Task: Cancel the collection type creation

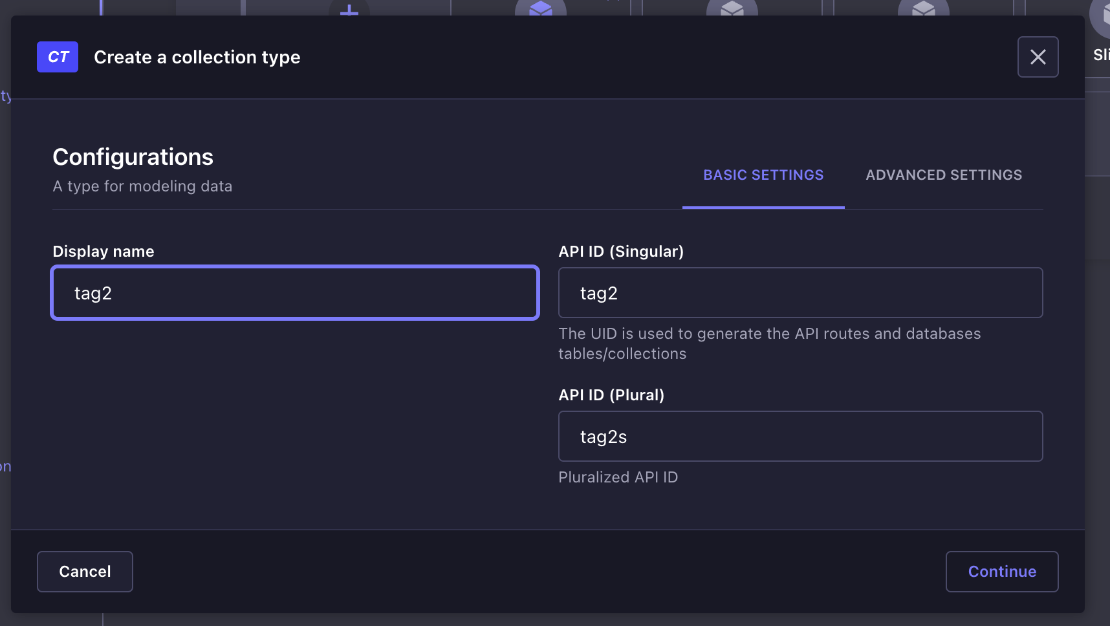Action: click(85, 572)
